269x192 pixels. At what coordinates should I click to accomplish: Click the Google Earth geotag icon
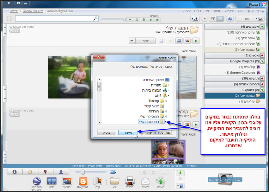pos(37,184)
